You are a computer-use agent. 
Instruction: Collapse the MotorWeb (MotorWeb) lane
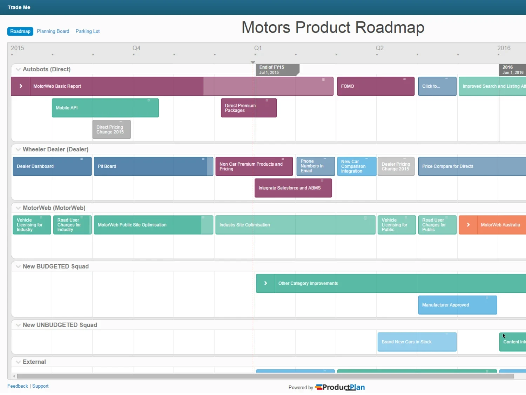tap(18, 208)
